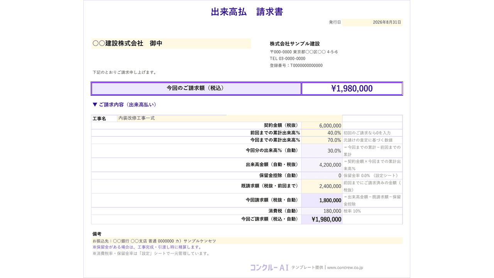The width and height of the screenshot is (494, 278).
Task: Click the note 保留金率 0.0%（設定シート）
Action: click(x=371, y=176)
